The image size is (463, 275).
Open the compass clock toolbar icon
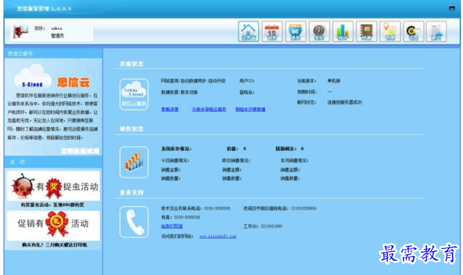pyautogui.click(x=319, y=31)
